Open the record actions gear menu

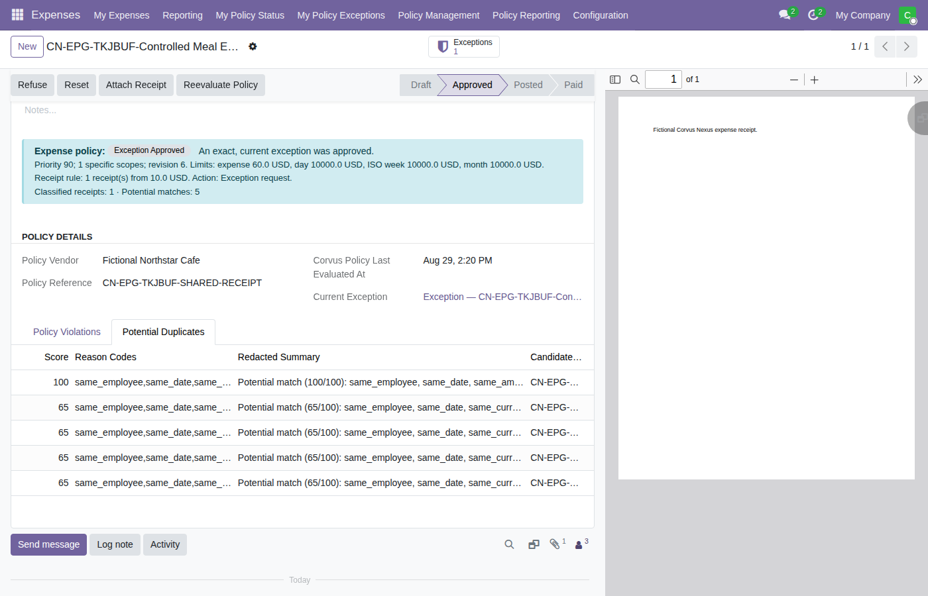253,46
